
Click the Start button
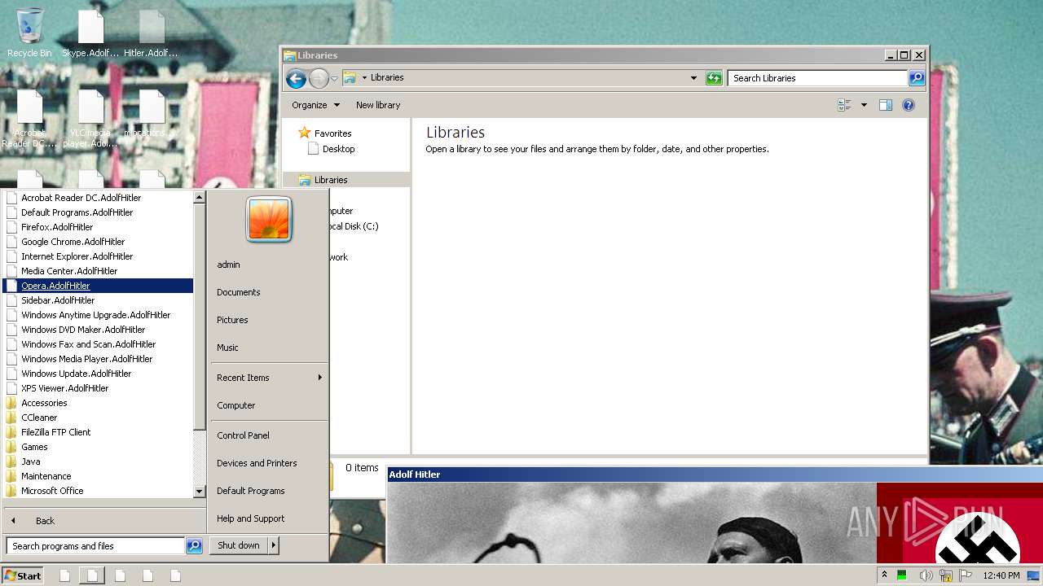[23, 575]
